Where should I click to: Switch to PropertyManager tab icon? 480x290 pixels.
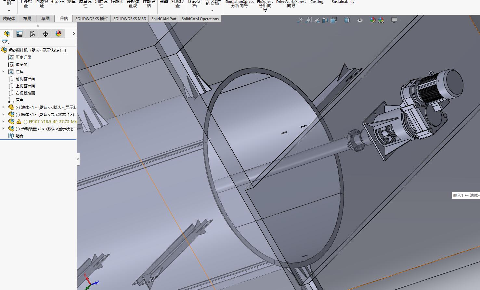point(19,34)
